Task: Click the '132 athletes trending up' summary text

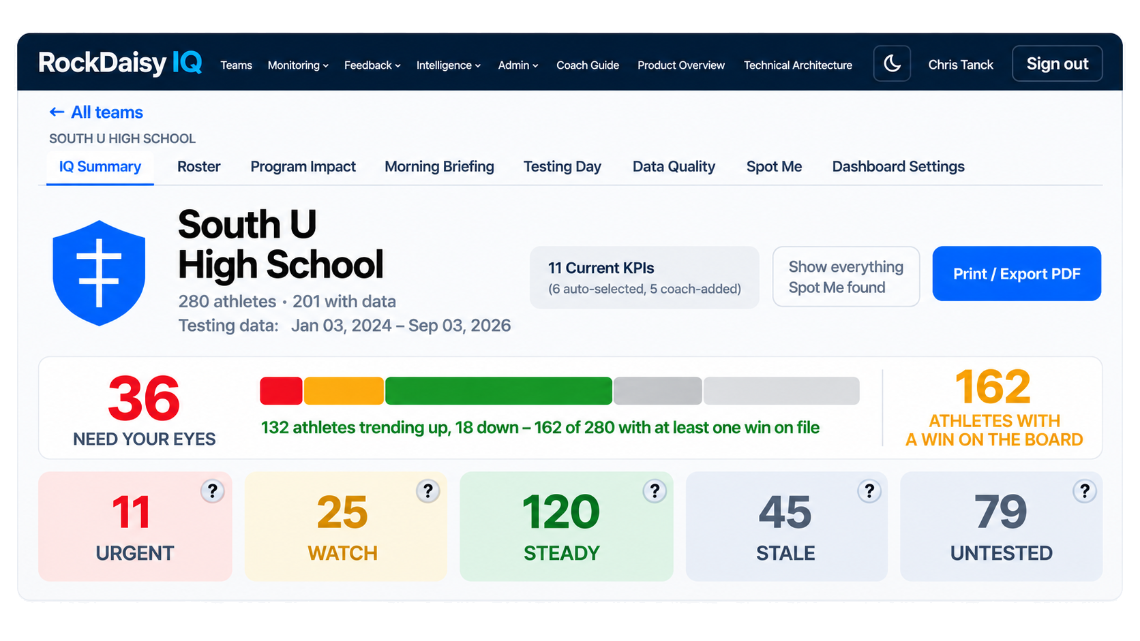Action: click(540, 428)
